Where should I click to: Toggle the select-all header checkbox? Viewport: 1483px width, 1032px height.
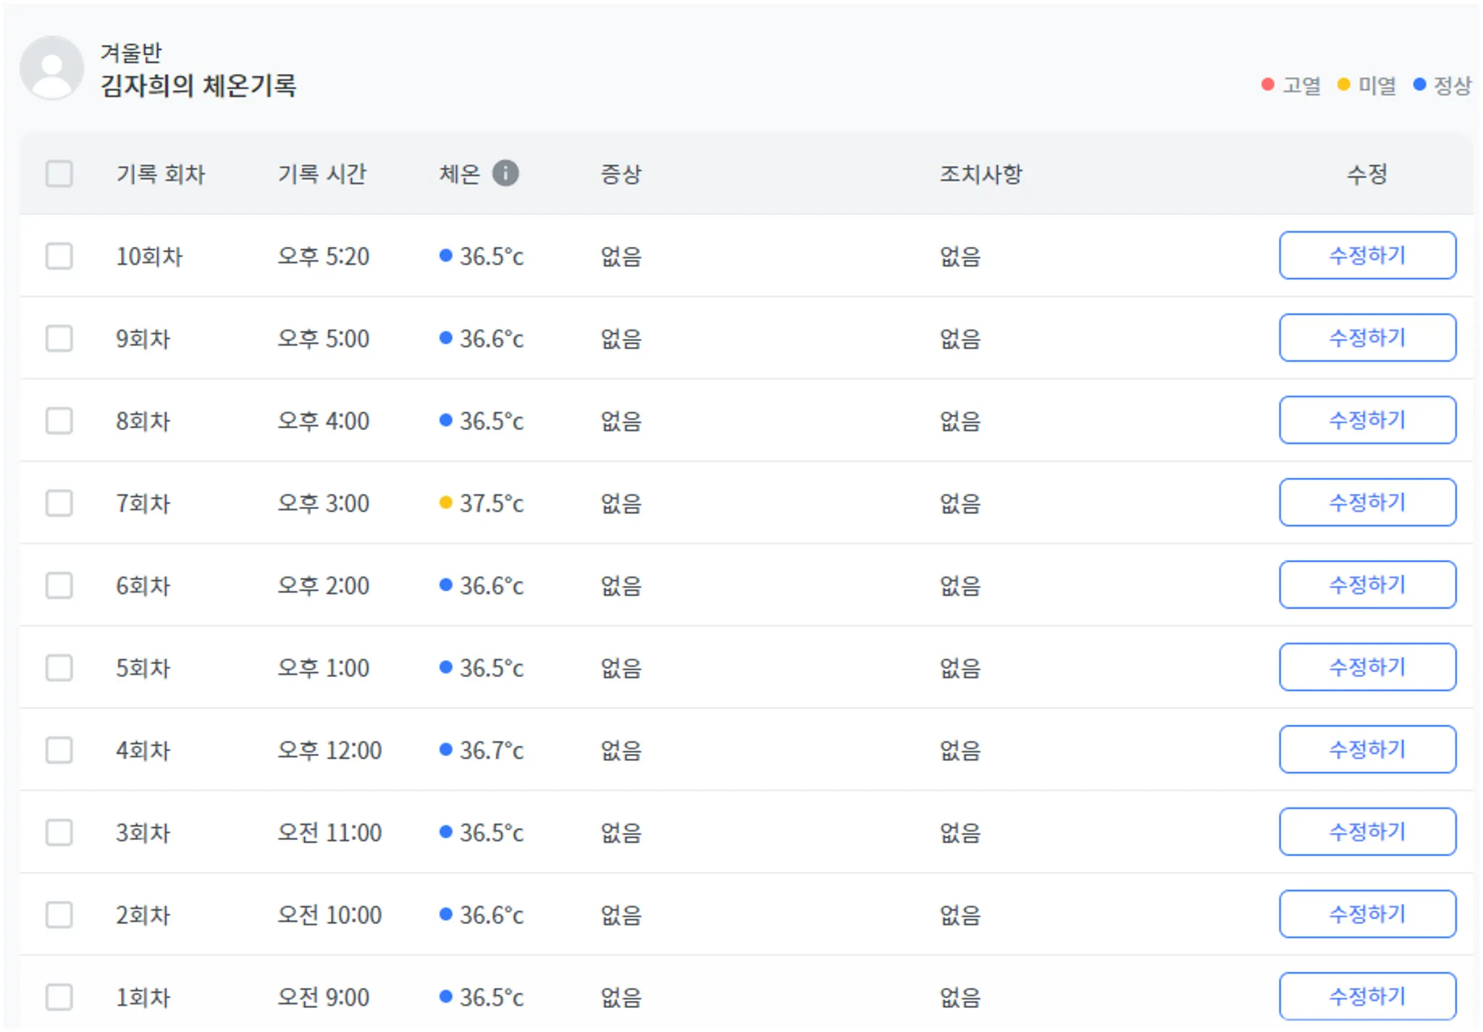pyautogui.click(x=59, y=174)
